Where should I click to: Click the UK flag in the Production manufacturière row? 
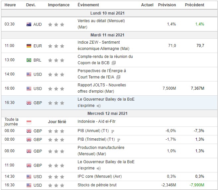(29, 151)
